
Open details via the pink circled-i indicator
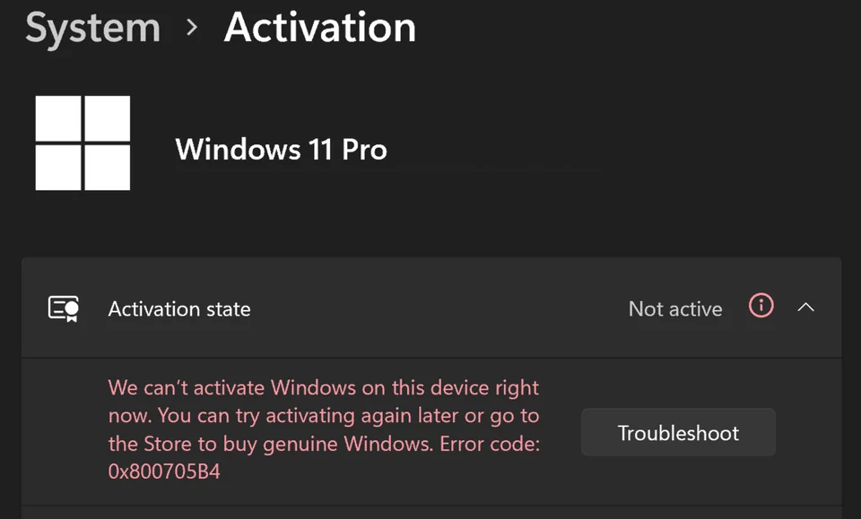[x=760, y=307]
